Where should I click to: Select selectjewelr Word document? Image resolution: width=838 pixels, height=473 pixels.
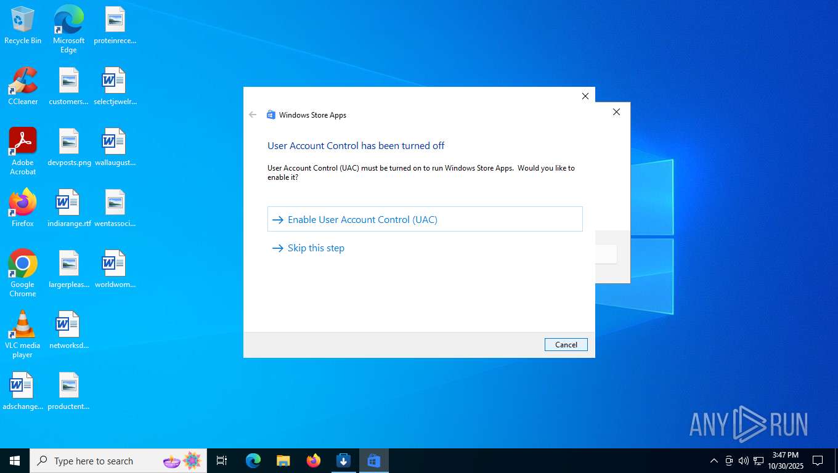pos(115,86)
